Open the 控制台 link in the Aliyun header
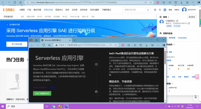The height and width of the screenshot is (109, 201). pyautogui.click(x=177, y=10)
